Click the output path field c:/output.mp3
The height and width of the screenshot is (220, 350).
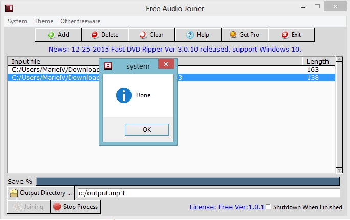[x=208, y=193]
